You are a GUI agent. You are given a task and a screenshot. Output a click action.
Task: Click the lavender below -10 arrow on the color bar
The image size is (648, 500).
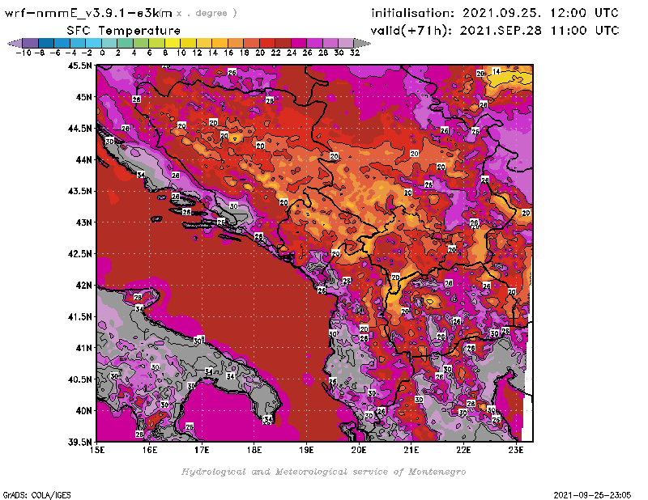(x=15, y=43)
